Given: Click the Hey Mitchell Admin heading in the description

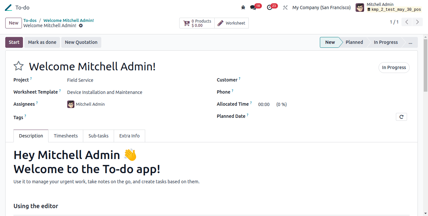Looking at the screenshot, I should pyautogui.click(x=75, y=155).
